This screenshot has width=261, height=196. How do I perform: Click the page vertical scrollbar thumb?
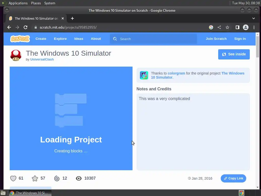[x=257, y=47]
